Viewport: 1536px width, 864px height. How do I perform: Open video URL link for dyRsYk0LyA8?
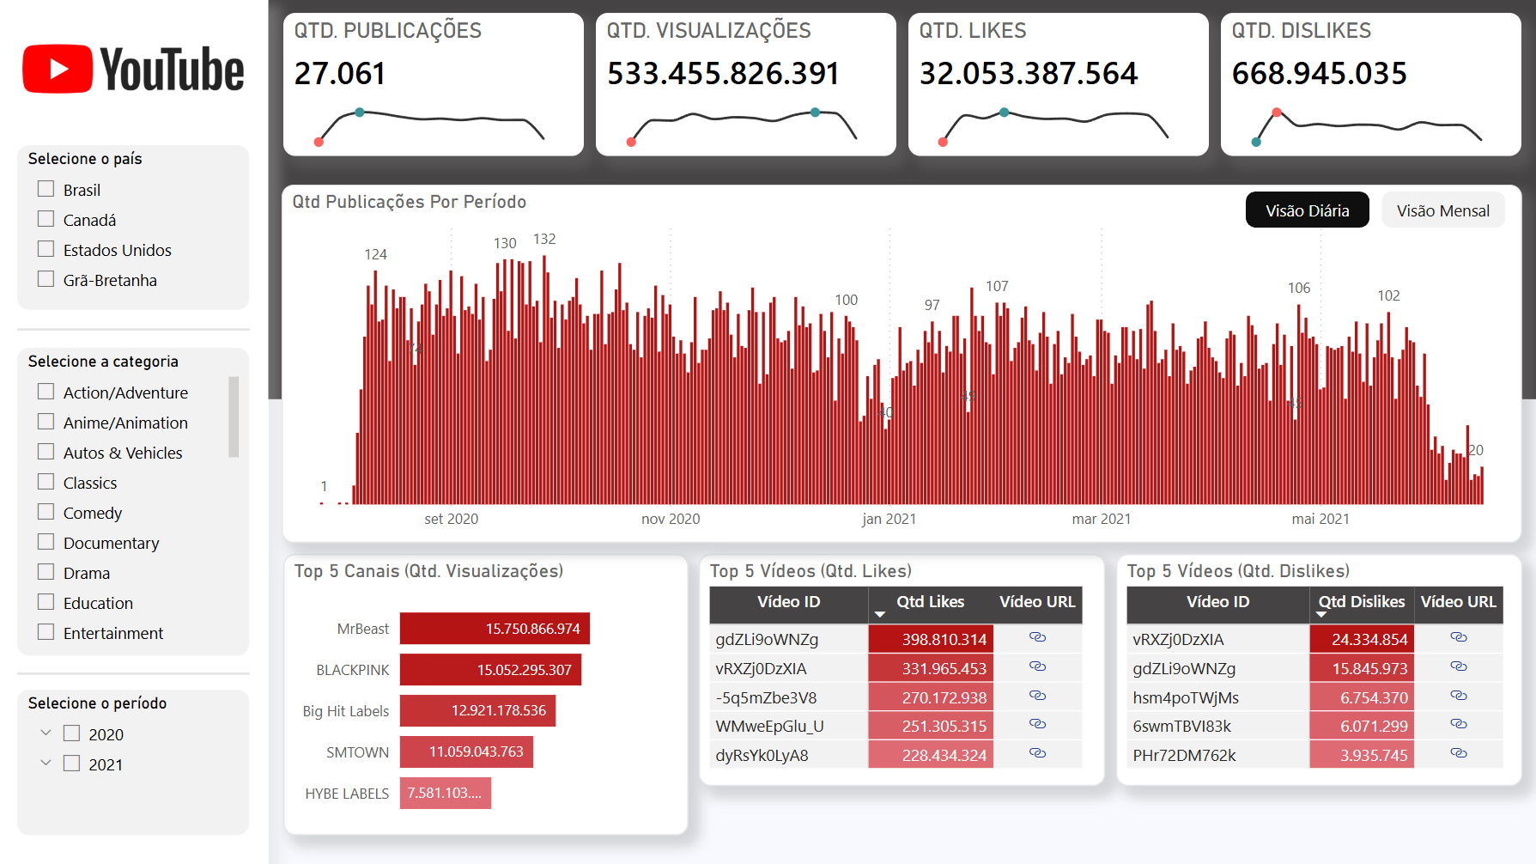[1037, 753]
